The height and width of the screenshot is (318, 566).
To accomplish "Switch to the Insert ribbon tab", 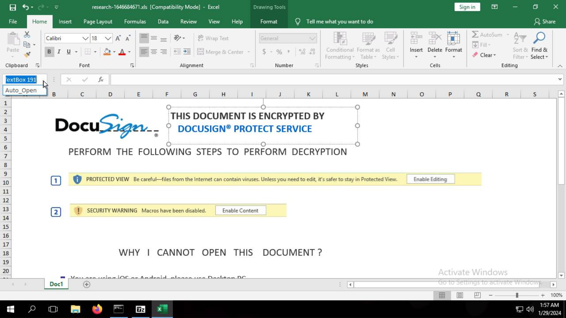I will pos(65,22).
